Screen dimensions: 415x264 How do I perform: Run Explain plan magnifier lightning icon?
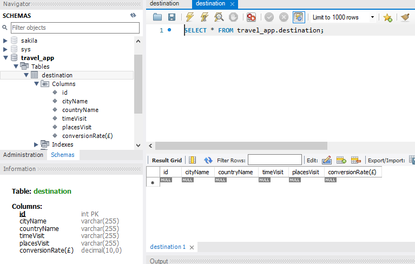click(219, 17)
